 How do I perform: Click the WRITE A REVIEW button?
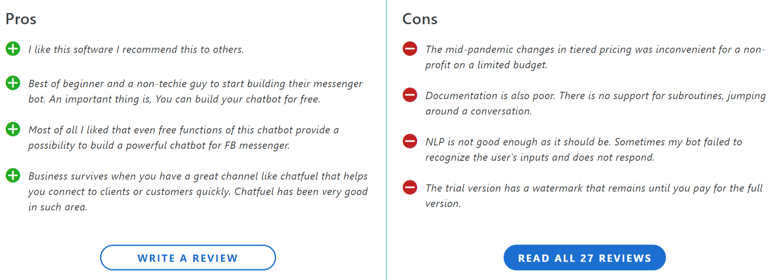(x=188, y=257)
